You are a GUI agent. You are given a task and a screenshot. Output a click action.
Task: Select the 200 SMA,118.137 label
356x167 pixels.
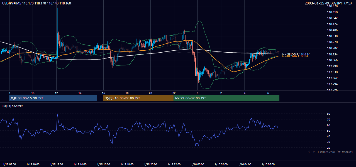pyautogui.click(x=296, y=54)
